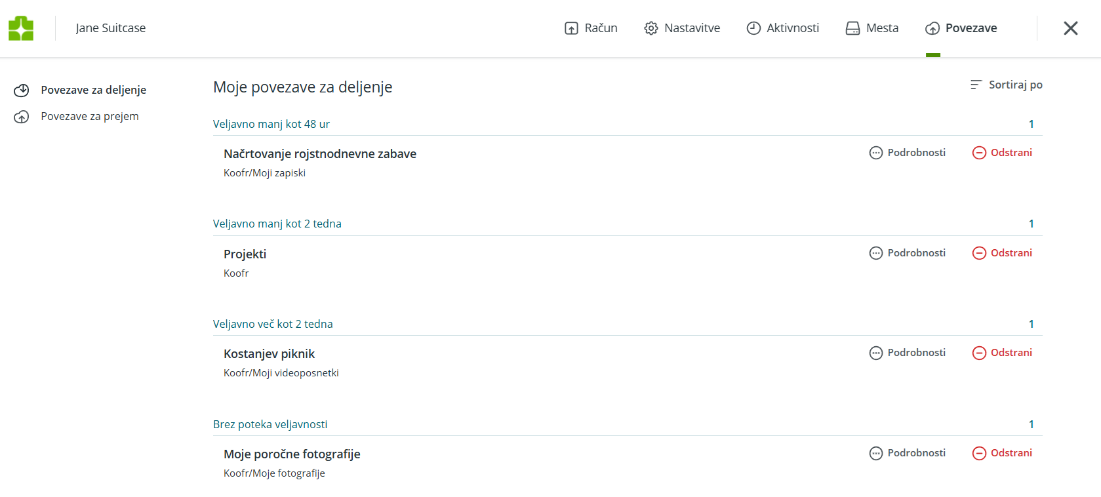1101x497 pixels.
Task: Open the Račun tab
Action: point(591,28)
